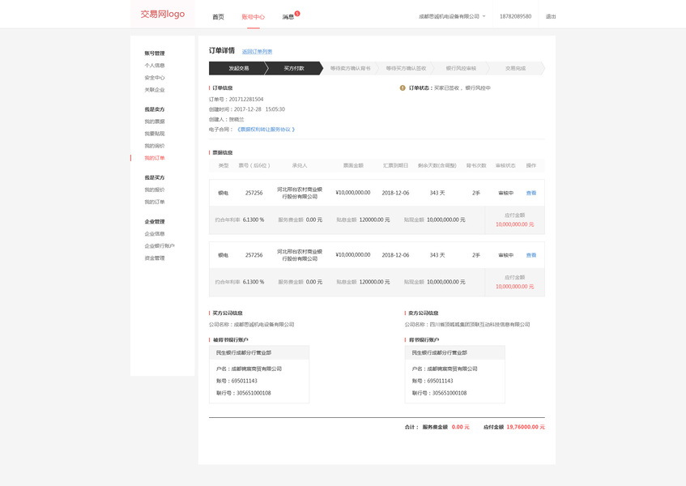This screenshot has height=486, width=686.
Task: Click phone number 18782089580 in header
Action: (515, 16)
